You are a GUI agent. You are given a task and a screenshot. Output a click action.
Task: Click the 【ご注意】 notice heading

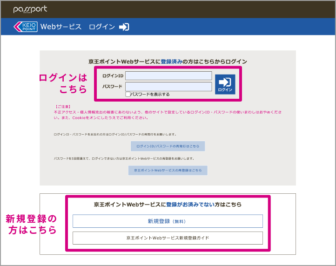(x=62, y=107)
